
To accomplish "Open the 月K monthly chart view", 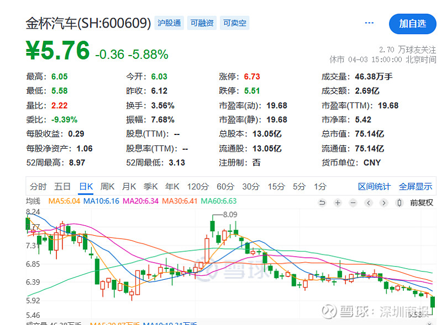I will 129,187.
